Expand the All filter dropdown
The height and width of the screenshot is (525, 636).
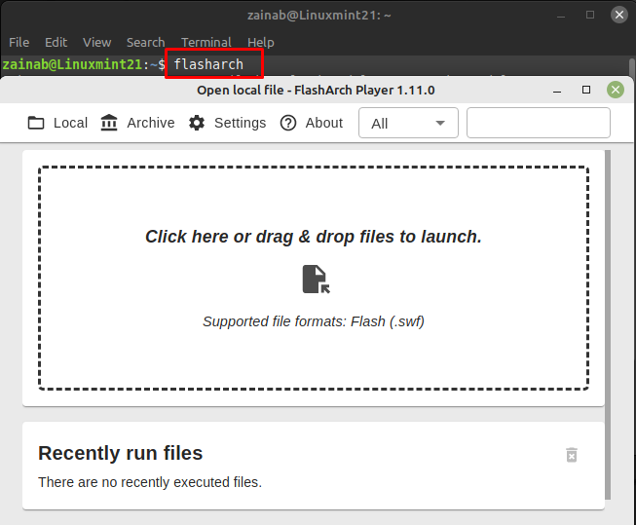(408, 123)
